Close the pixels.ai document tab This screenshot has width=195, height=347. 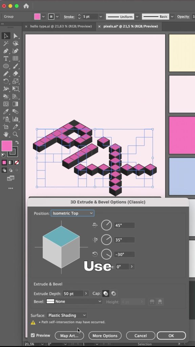point(99,26)
